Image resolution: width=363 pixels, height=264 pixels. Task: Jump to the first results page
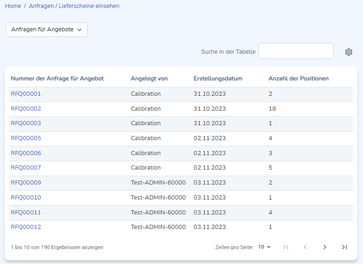tap(286, 247)
